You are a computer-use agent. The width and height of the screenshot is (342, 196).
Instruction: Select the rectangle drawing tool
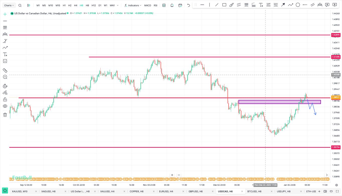point(224,5)
